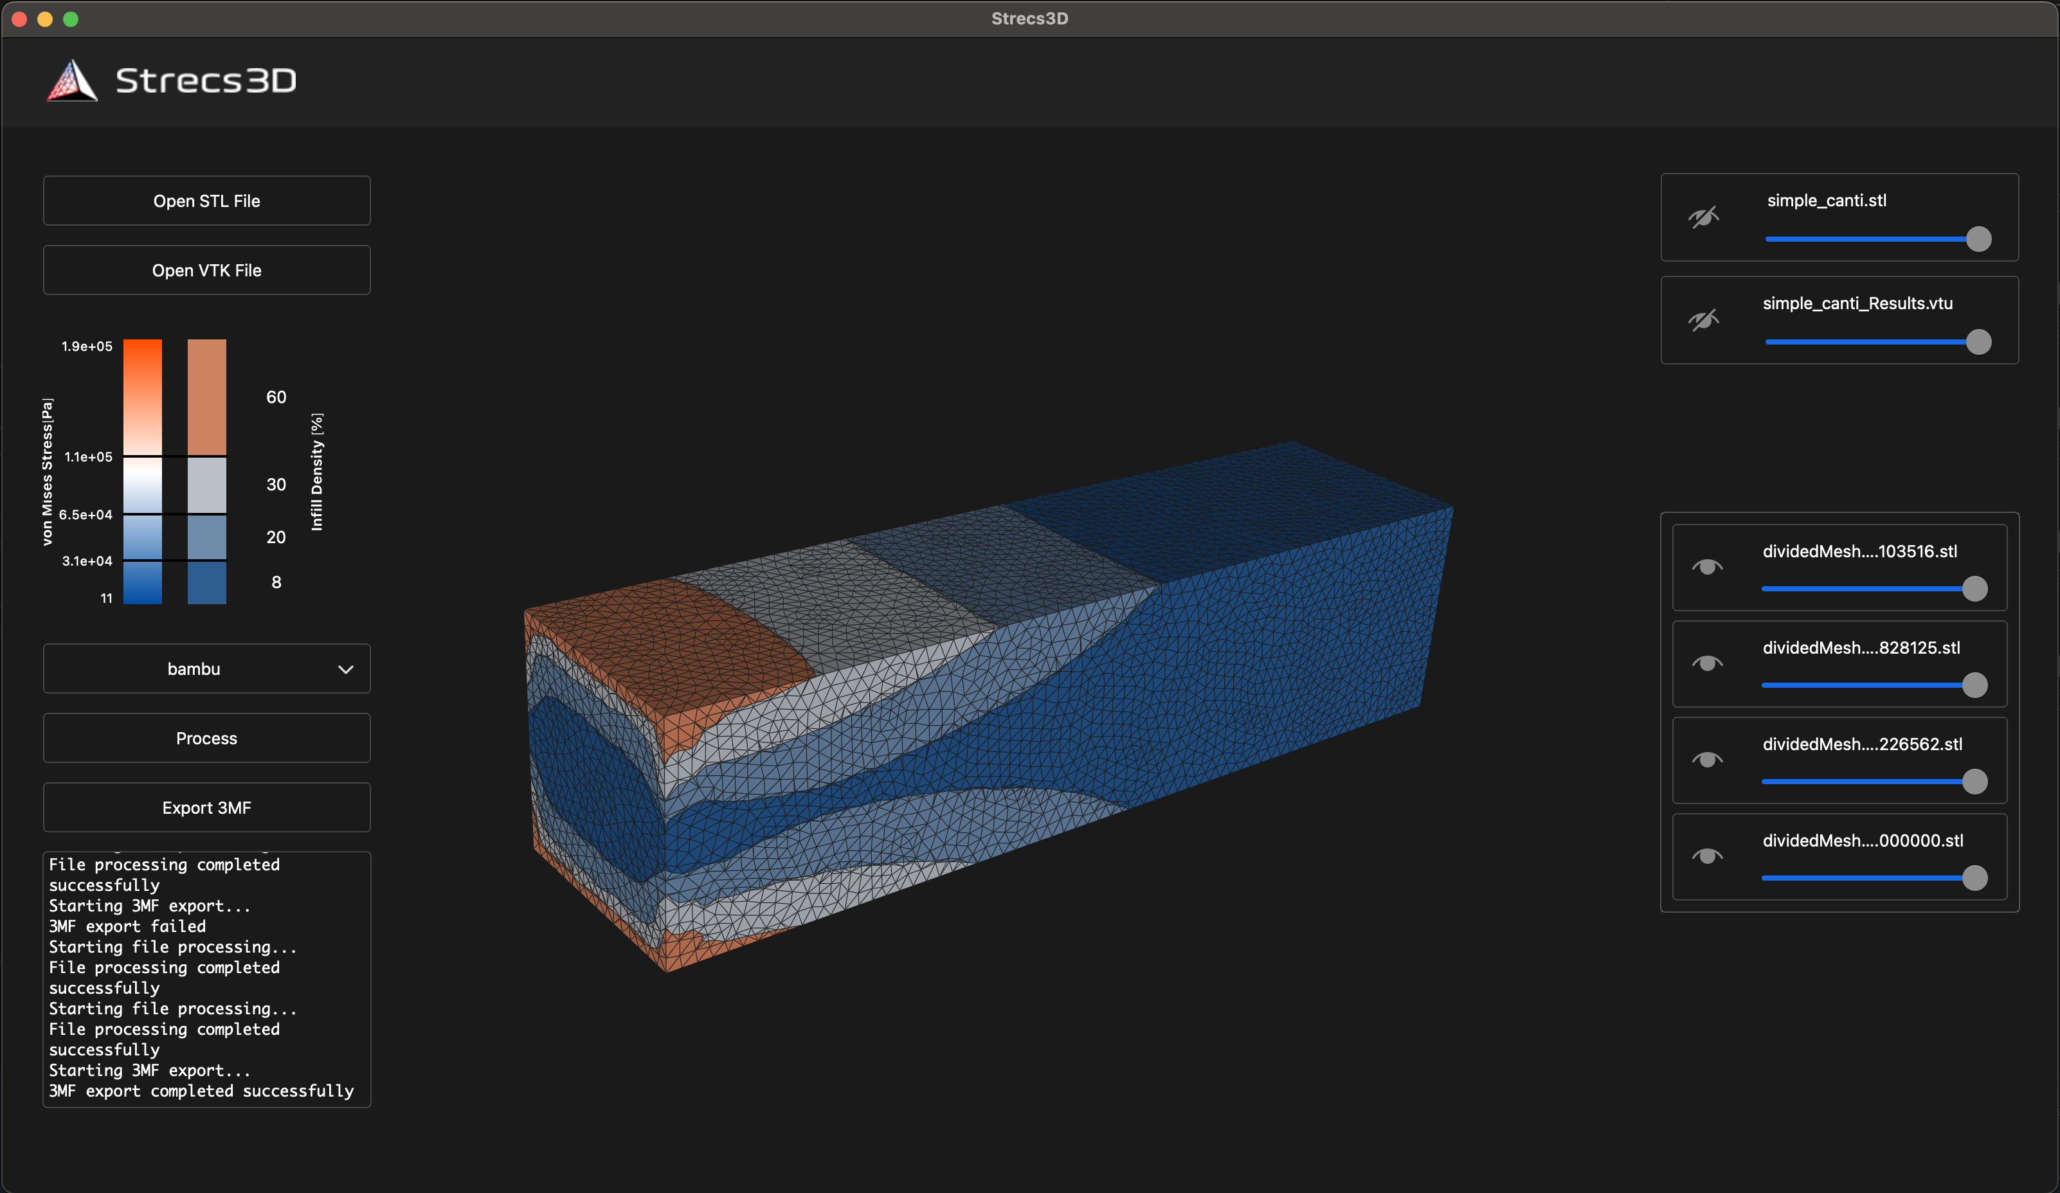Click the 30 infill density value
The width and height of the screenshot is (2060, 1193).
pos(276,485)
